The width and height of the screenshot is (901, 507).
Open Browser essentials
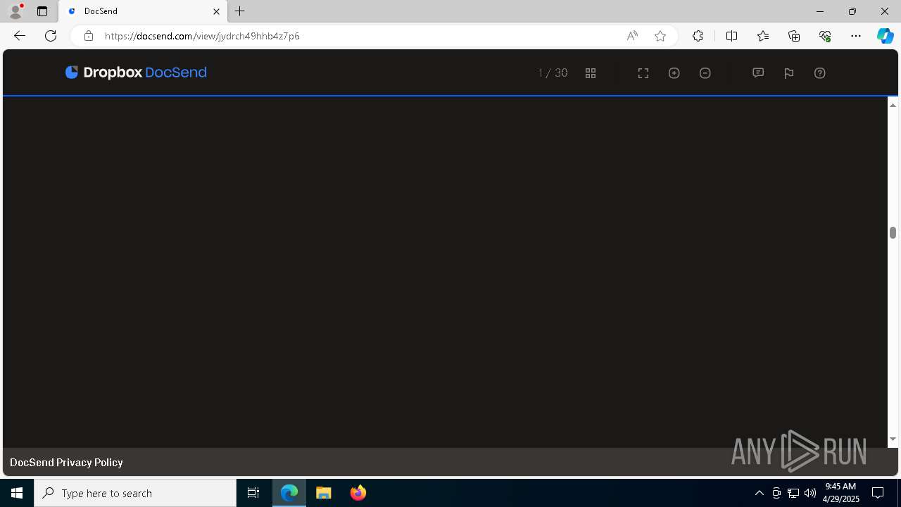(x=825, y=36)
